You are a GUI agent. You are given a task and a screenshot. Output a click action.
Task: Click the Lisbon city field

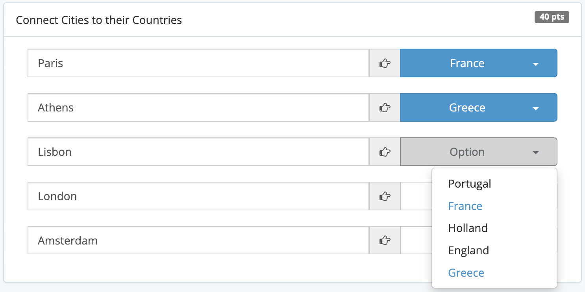pyautogui.click(x=198, y=152)
